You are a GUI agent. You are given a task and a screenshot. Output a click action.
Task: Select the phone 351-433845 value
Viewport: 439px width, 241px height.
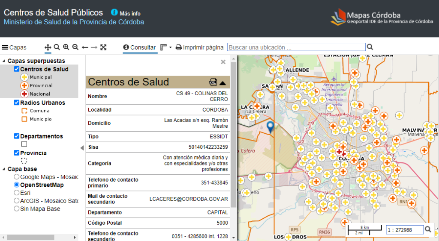point(214,183)
